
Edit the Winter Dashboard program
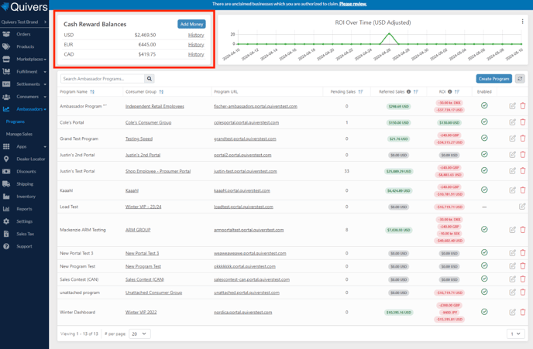(x=512, y=312)
